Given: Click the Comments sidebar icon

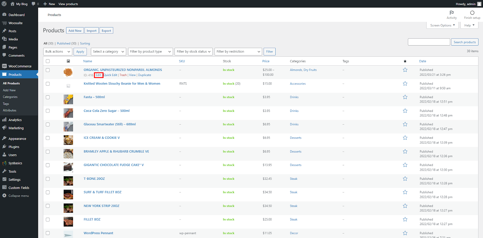Looking at the screenshot, I should [4, 55].
